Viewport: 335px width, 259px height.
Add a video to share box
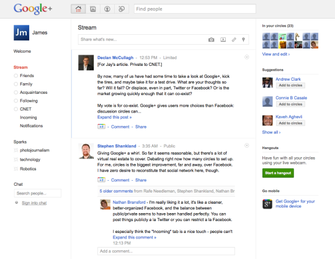[223, 40]
